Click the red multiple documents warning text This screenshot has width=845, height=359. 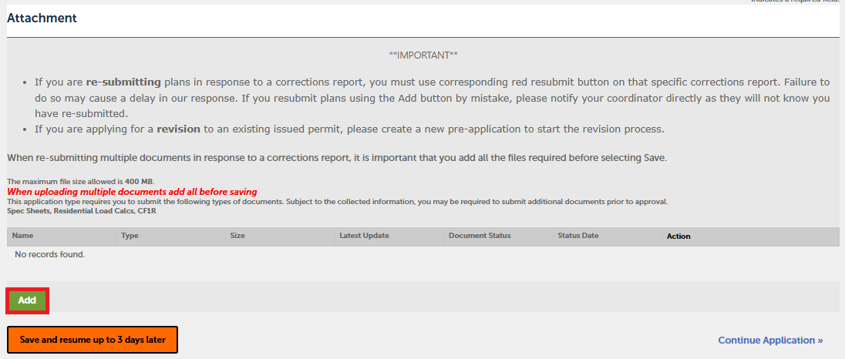click(132, 192)
